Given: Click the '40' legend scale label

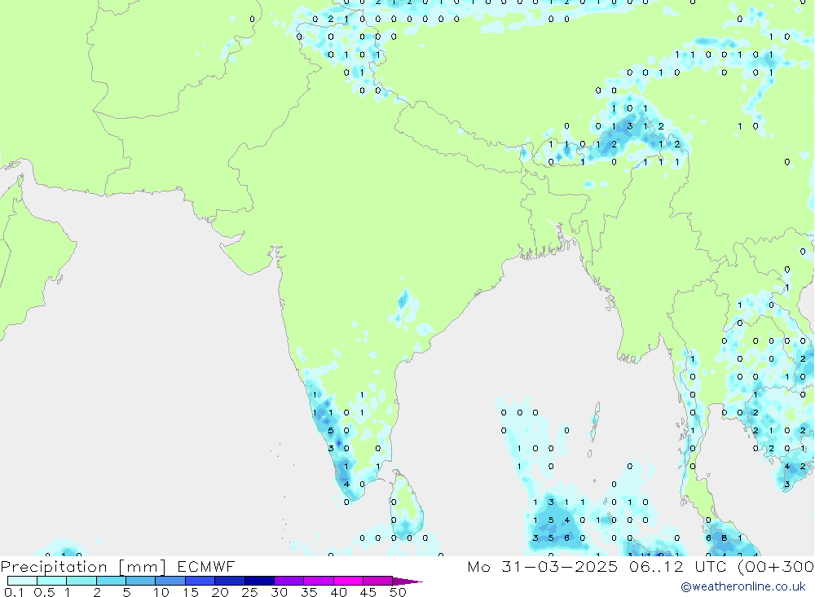Looking at the screenshot, I should pyautogui.click(x=339, y=592).
